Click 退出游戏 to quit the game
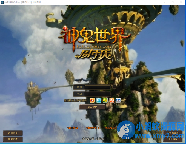The width and height of the screenshot is (186, 144). point(173,139)
